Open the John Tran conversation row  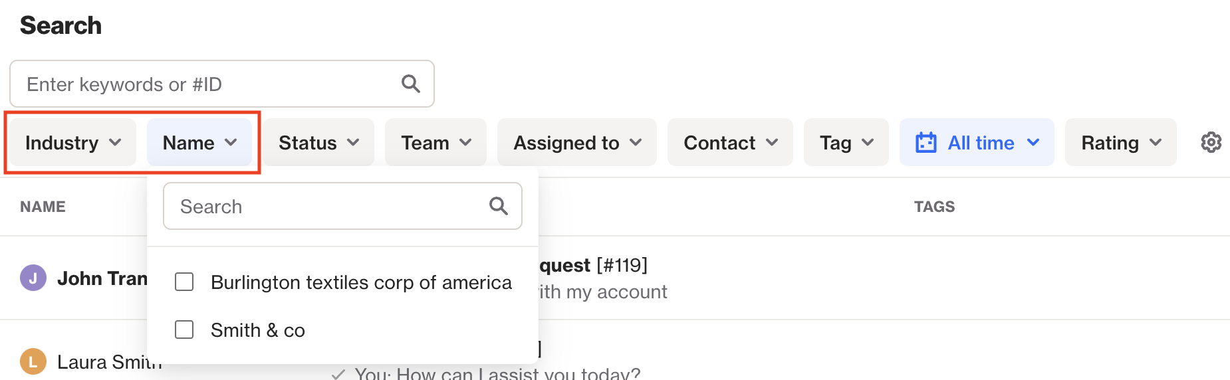(615, 278)
